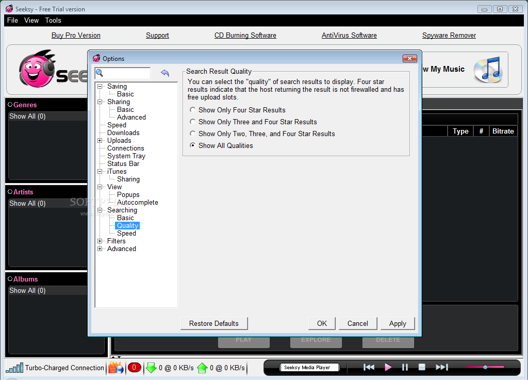Click the Options dialog title icon
This screenshot has width=528, height=380.
(96, 58)
